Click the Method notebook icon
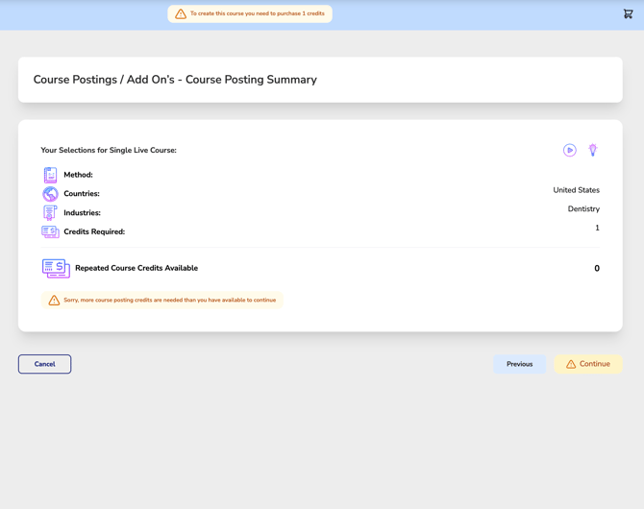Screen dimensions: 644x509 (x=50, y=176)
